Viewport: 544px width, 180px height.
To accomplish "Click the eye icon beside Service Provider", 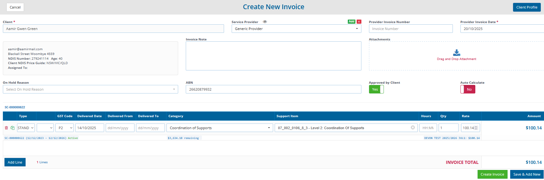I will pos(265,22).
